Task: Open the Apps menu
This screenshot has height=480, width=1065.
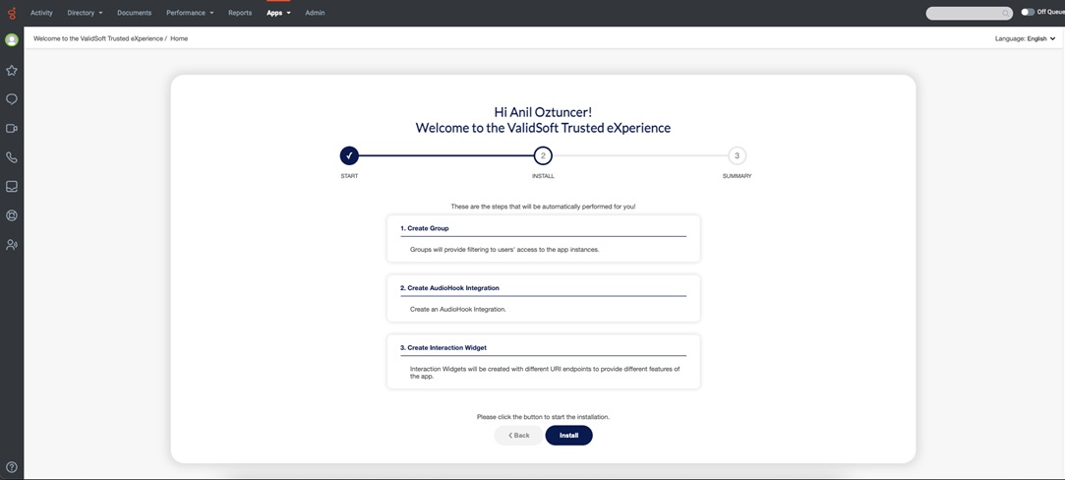Action: (x=278, y=13)
